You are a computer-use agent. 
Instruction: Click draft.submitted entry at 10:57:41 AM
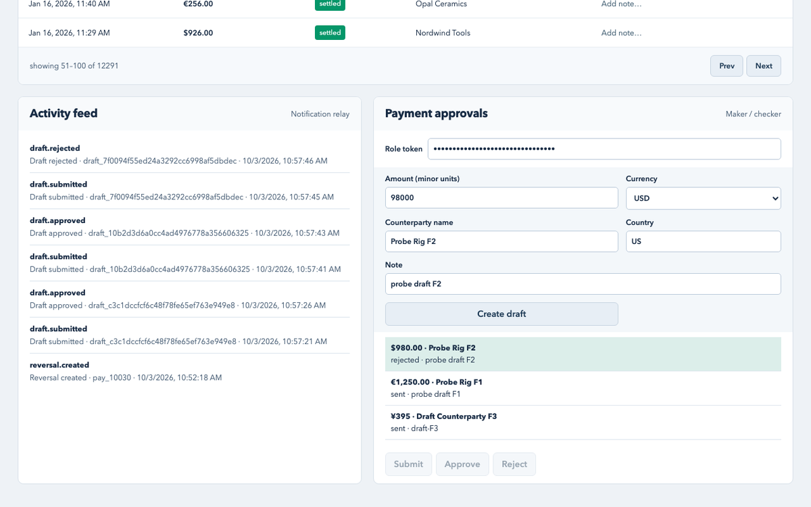click(189, 263)
